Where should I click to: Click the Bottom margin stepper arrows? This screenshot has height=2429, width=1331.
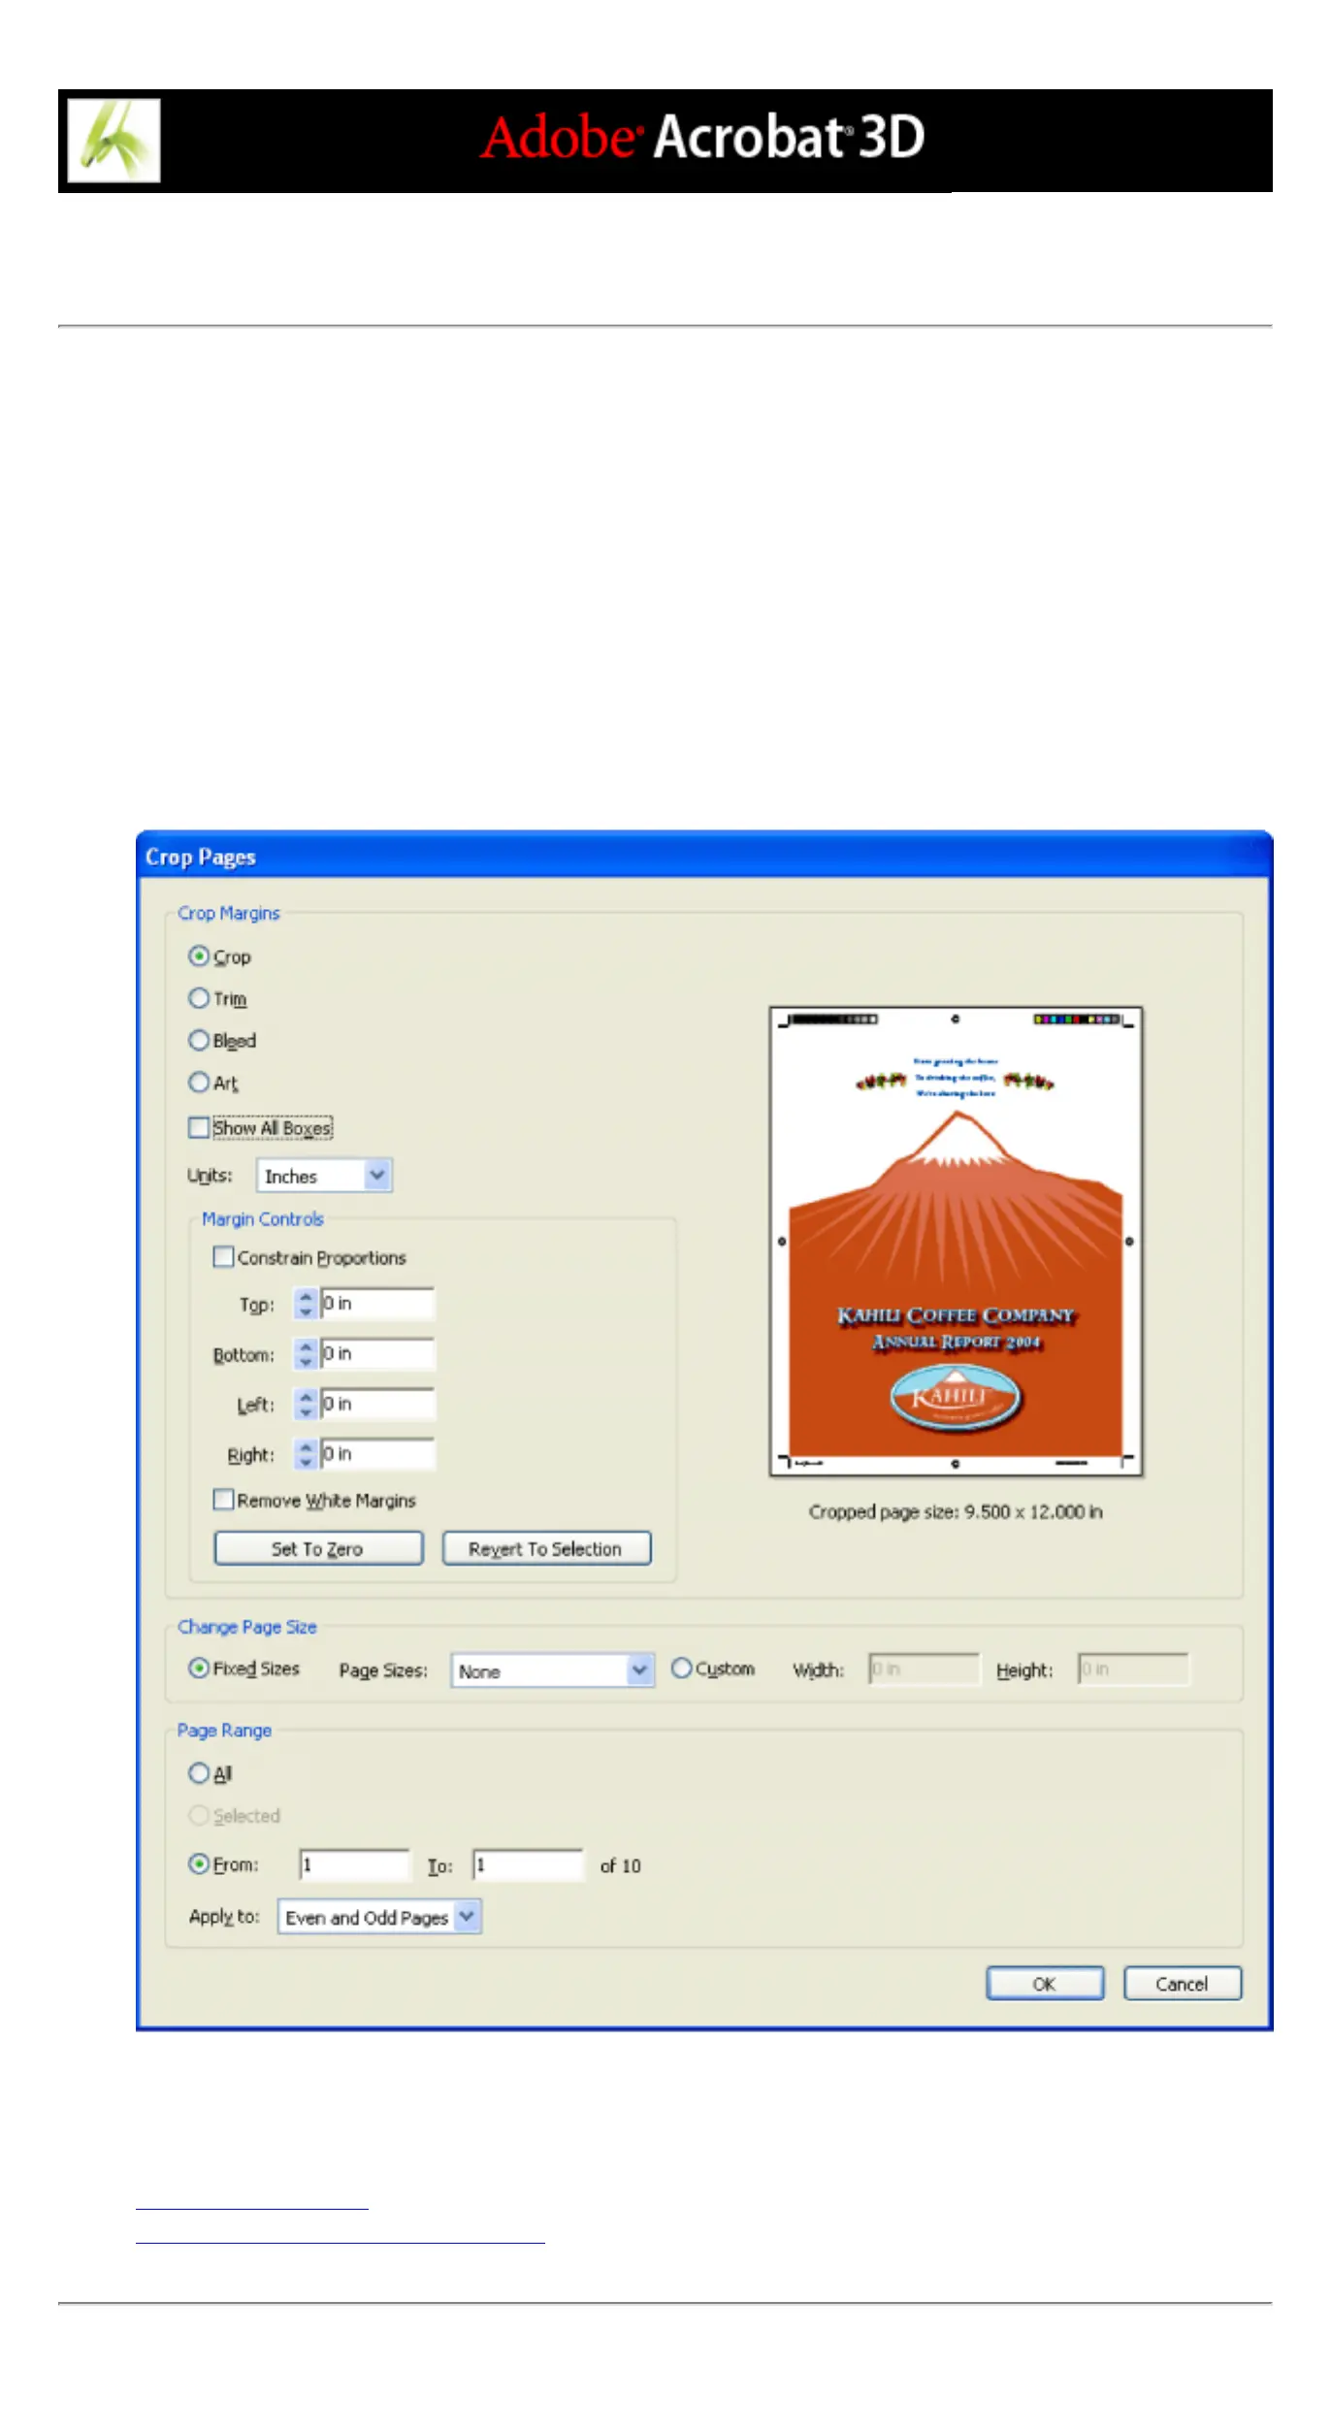point(306,1354)
